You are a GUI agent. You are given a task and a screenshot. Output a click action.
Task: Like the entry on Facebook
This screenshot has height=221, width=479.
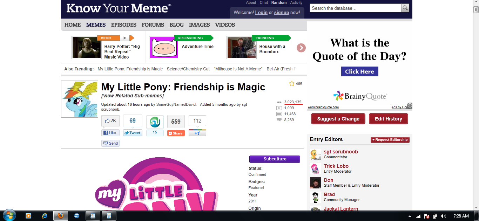click(x=110, y=133)
